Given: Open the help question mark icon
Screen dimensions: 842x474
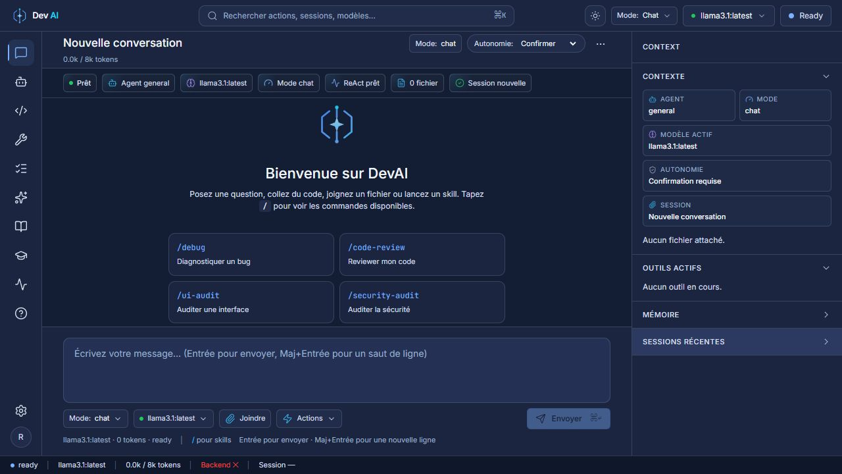Looking at the screenshot, I should (x=21, y=313).
